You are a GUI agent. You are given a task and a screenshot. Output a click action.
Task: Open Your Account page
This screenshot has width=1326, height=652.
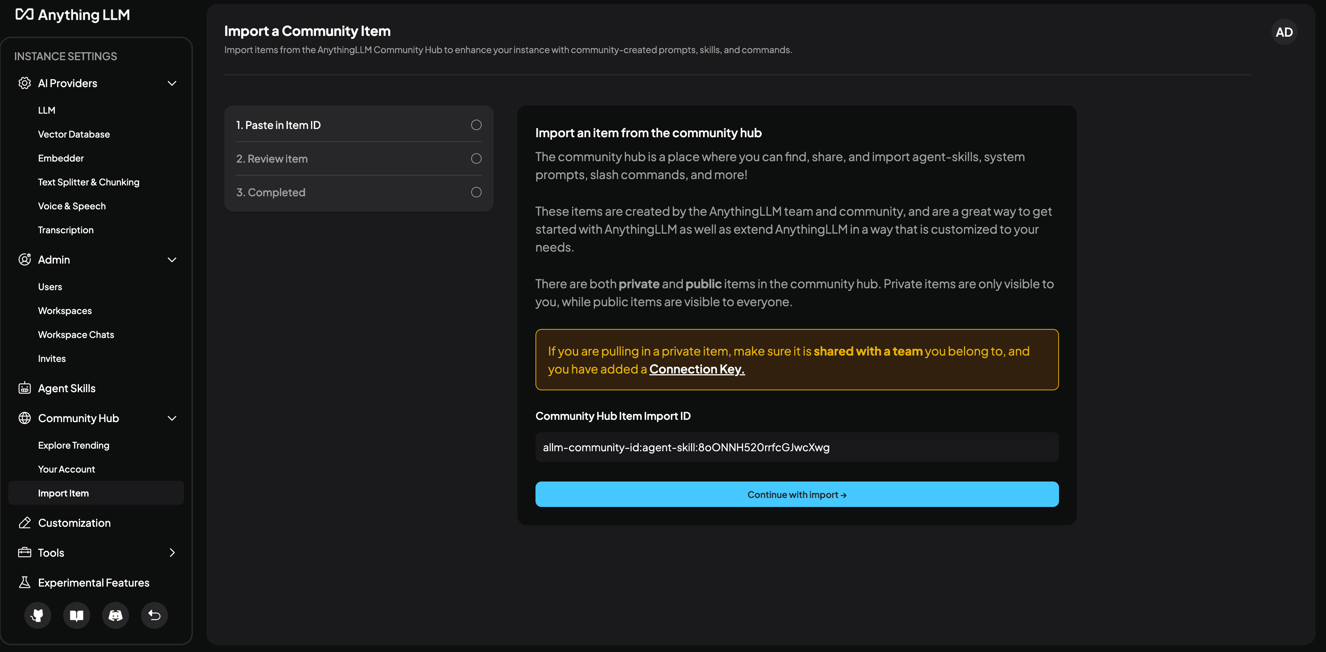67,469
